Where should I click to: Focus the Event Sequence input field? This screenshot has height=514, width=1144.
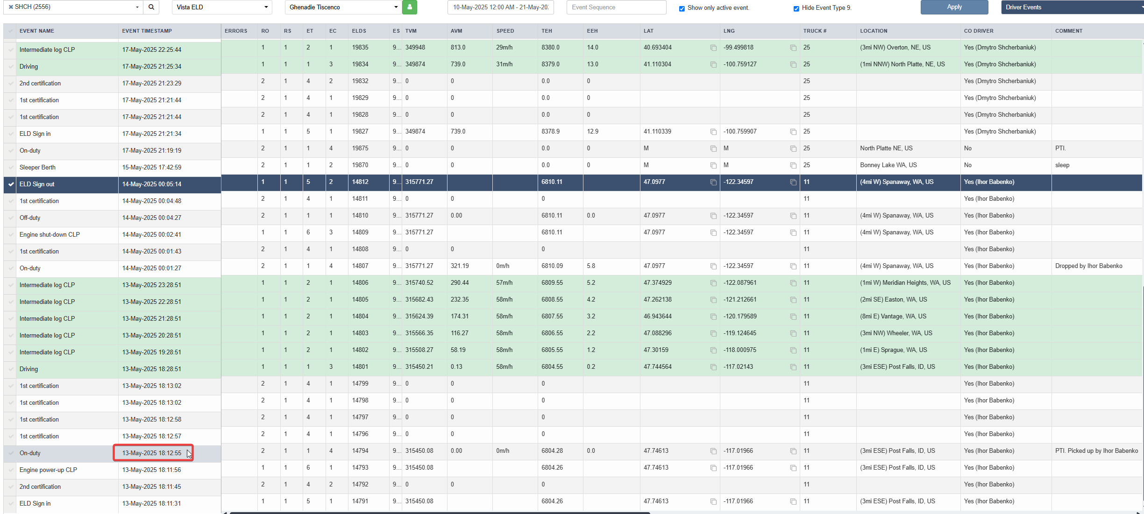point(616,7)
